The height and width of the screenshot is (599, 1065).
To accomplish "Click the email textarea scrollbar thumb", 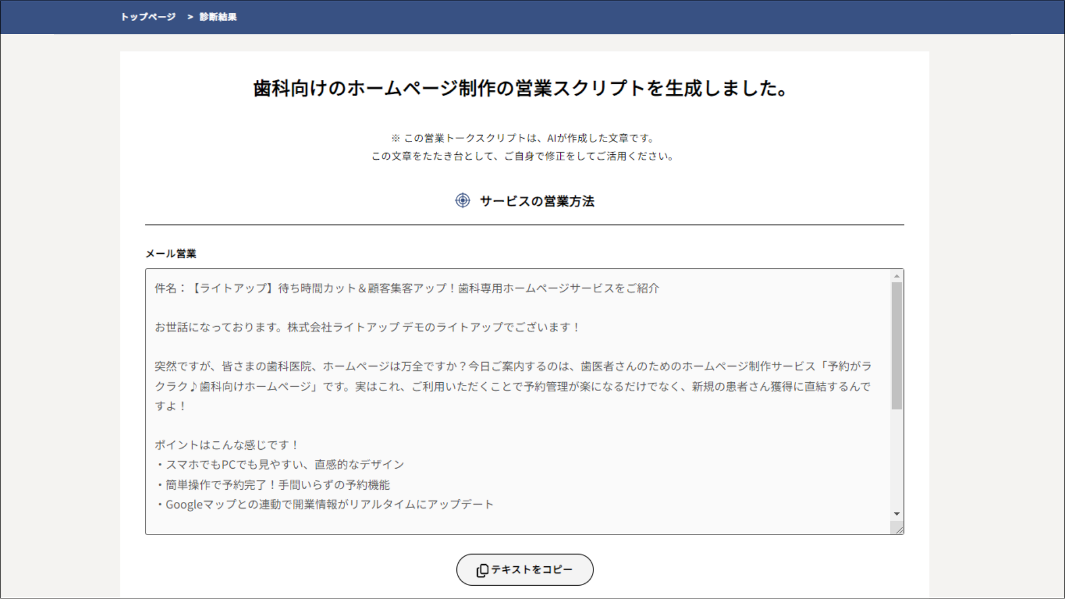I will 896,345.
